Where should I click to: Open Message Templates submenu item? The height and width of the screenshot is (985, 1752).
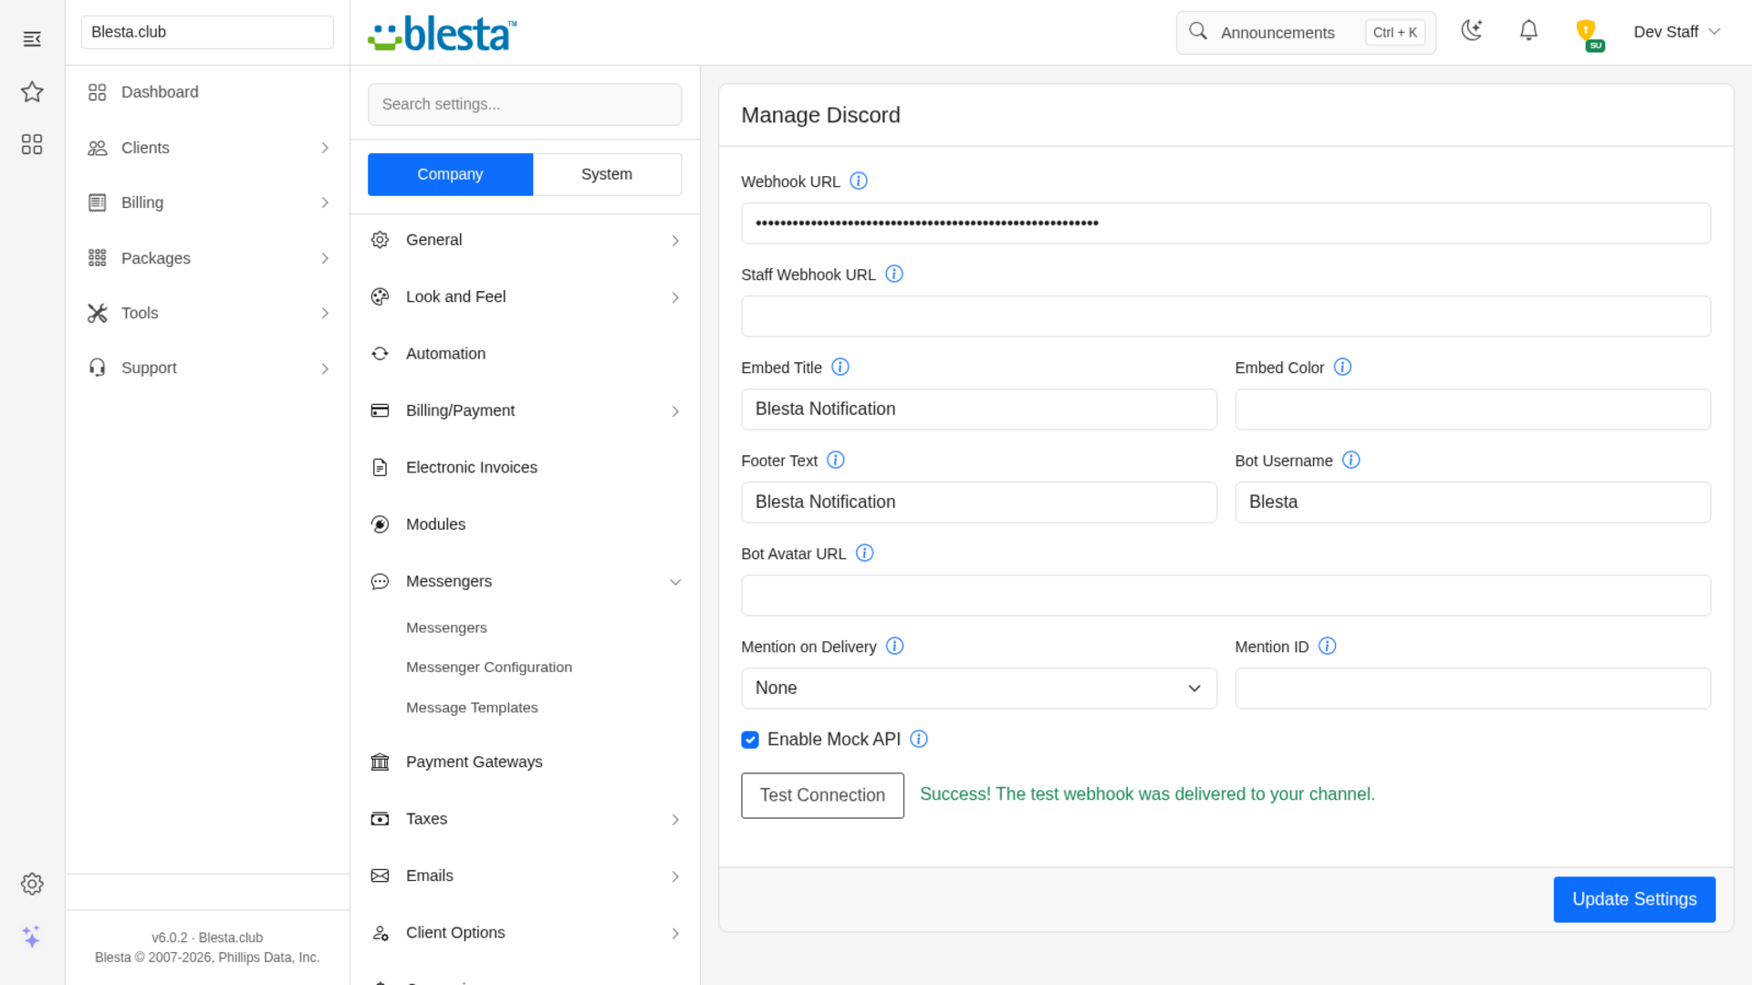(472, 708)
